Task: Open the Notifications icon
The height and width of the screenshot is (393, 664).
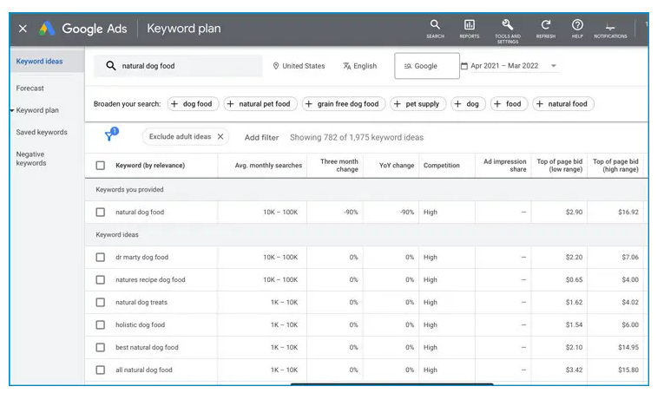Action: click(610, 26)
